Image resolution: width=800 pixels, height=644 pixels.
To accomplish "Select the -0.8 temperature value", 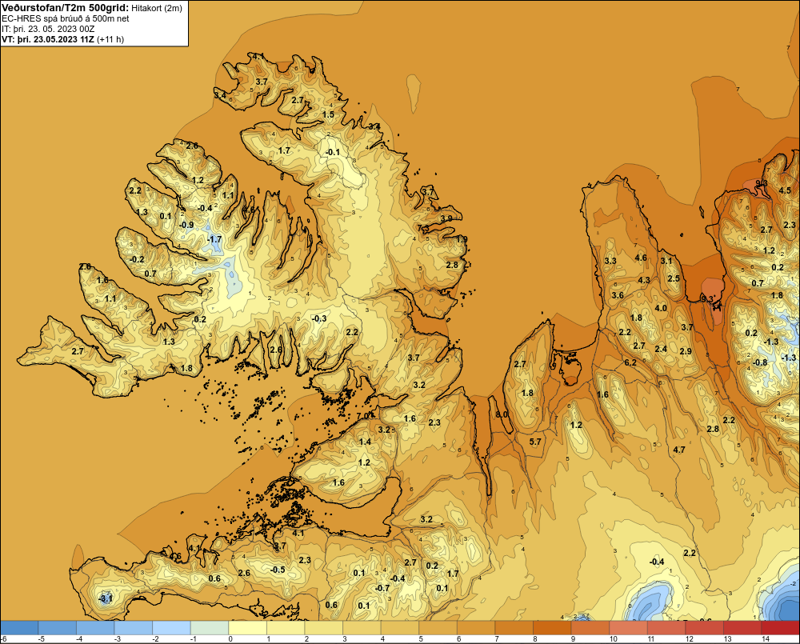I will 760,362.
